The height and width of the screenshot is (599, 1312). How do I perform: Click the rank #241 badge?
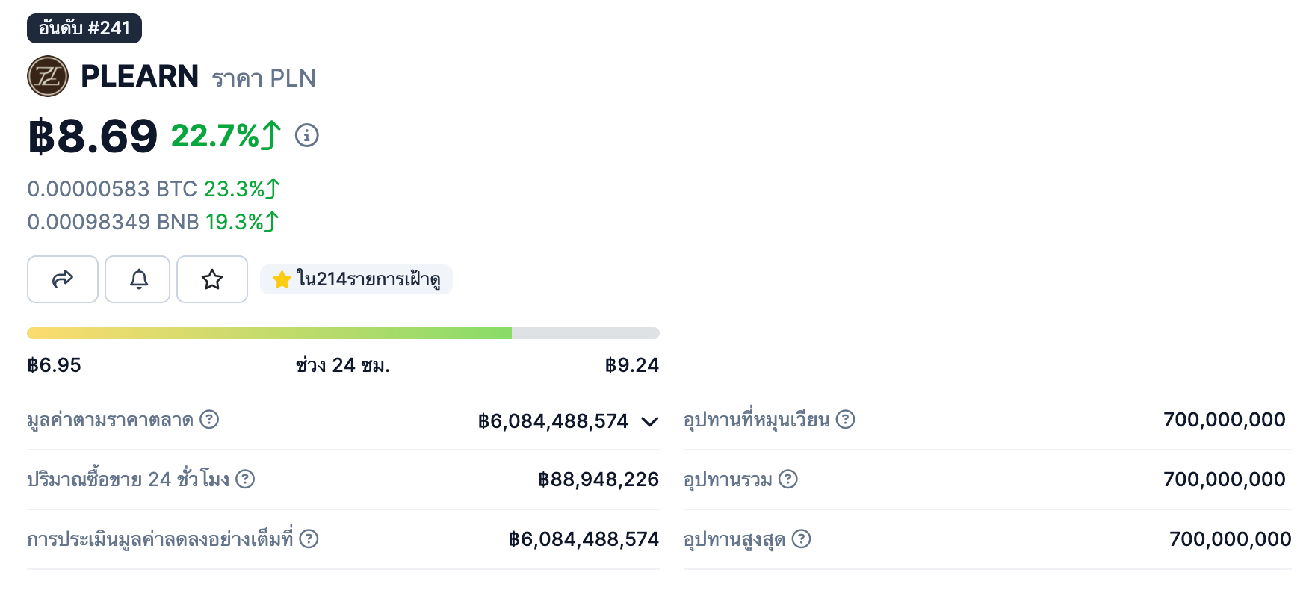83,29
